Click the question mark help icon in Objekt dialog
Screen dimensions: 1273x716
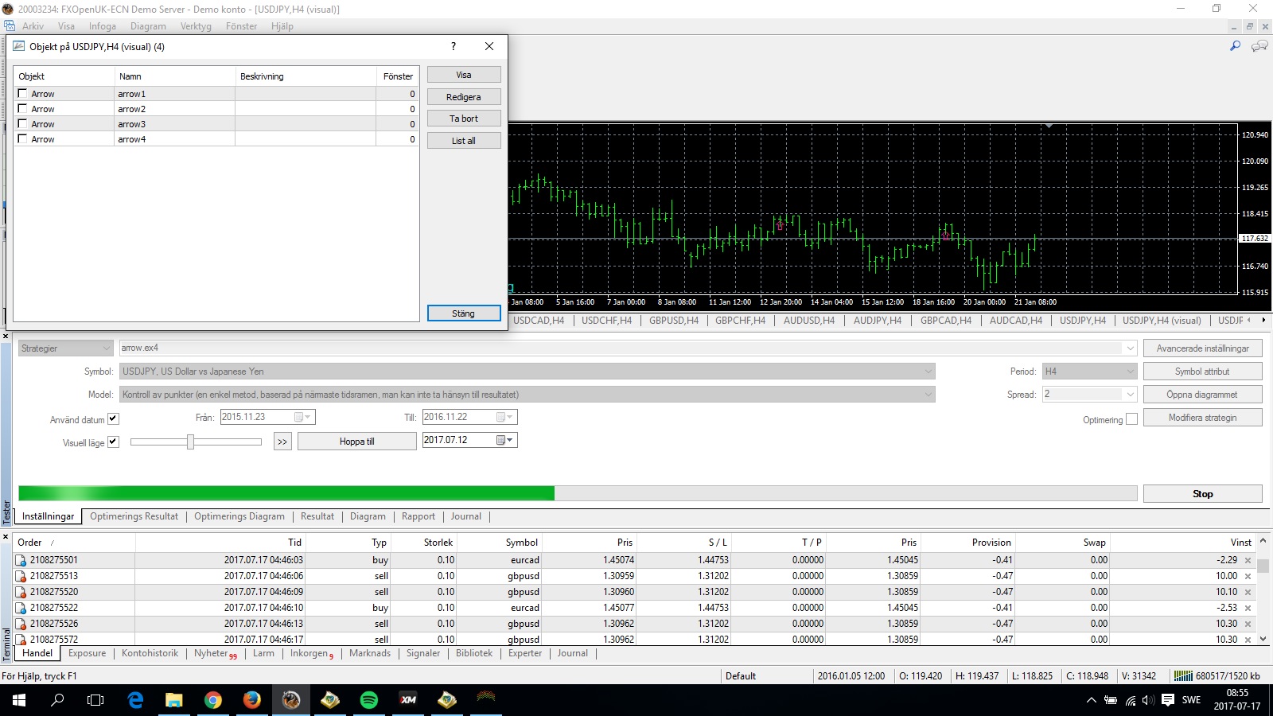[454, 46]
